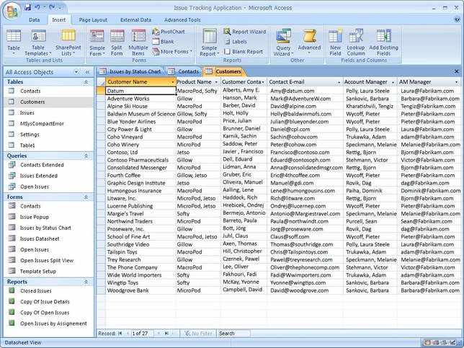
Task: Click the Table icon in the ribbon
Action: coord(14,42)
